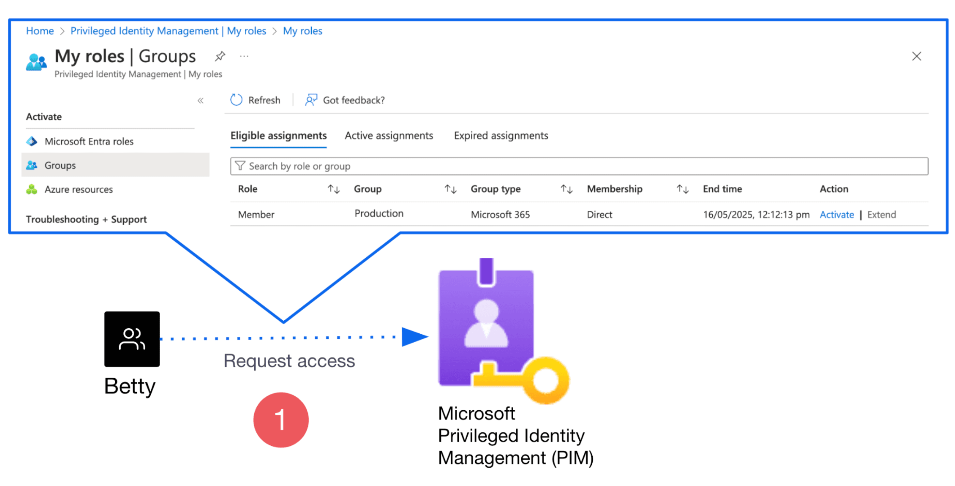This screenshot has width=955, height=486.
Task: Sort table by Role column arrows
Action: click(x=334, y=189)
